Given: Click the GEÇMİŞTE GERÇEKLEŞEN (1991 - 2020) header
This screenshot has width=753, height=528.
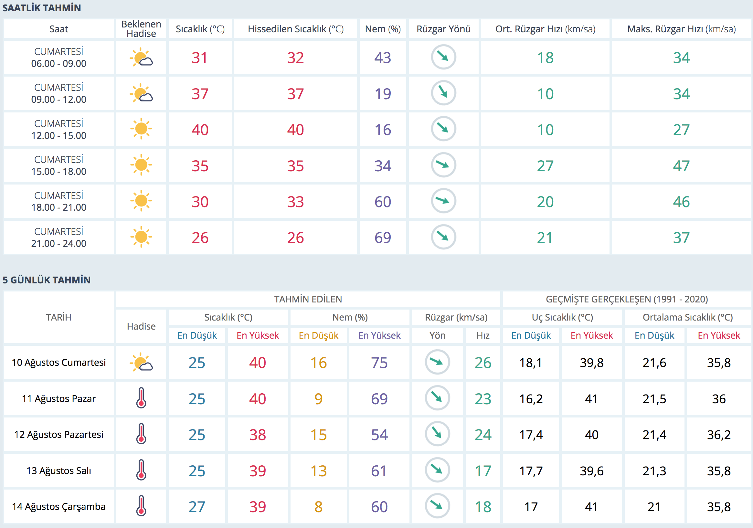Looking at the screenshot, I should (626, 299).
